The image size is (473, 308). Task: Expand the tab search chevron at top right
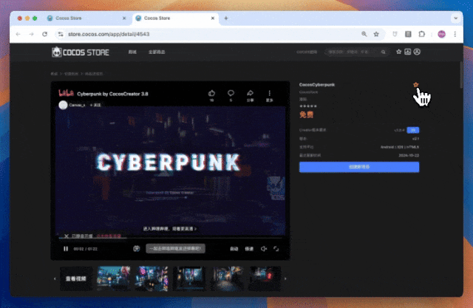coord(456,18)
